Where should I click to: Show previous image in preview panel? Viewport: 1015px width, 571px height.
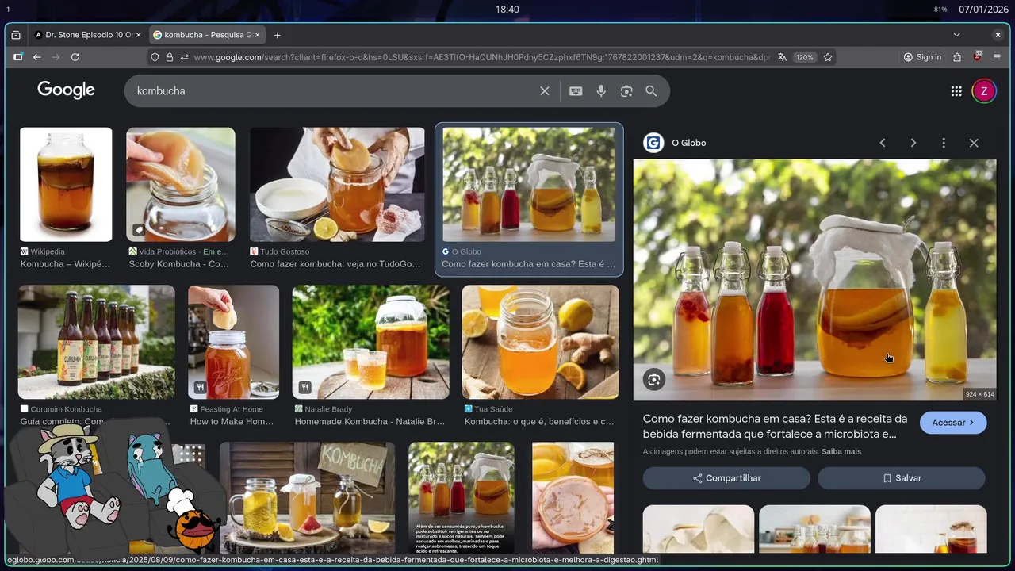[x=882, y=143]
